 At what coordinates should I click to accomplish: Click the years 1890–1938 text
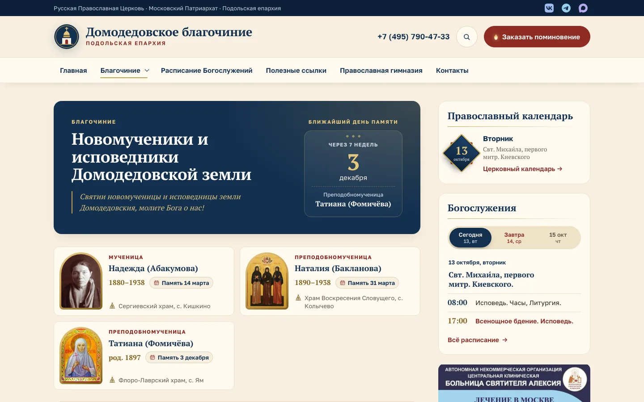pyautogui.click(x=313, y=283)
